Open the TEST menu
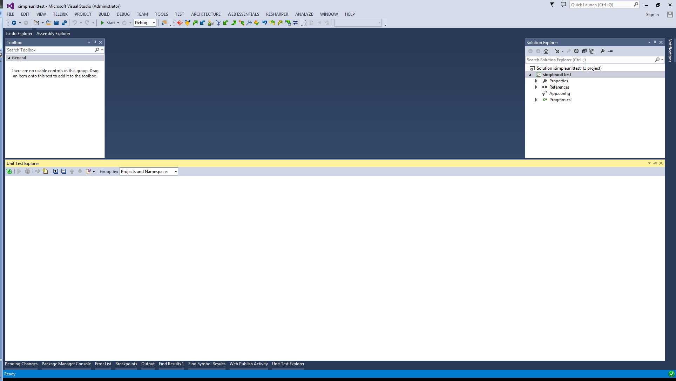This screenshot has width=676, height=381. 180,14
